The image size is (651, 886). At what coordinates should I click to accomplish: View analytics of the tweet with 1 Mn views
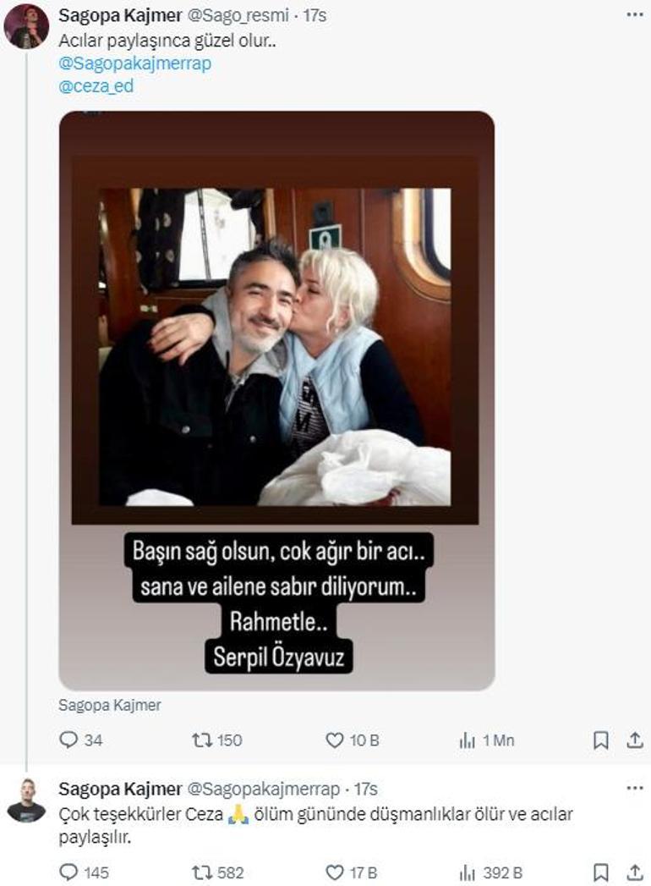468,740
